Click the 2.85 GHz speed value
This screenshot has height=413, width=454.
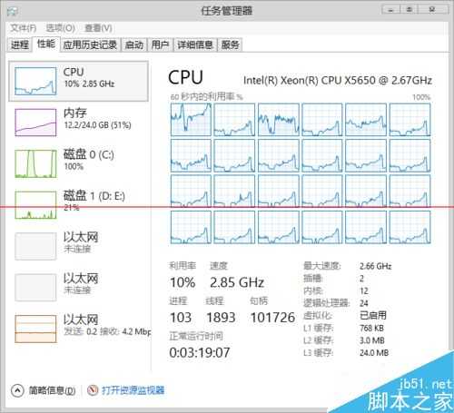point(237,282)
